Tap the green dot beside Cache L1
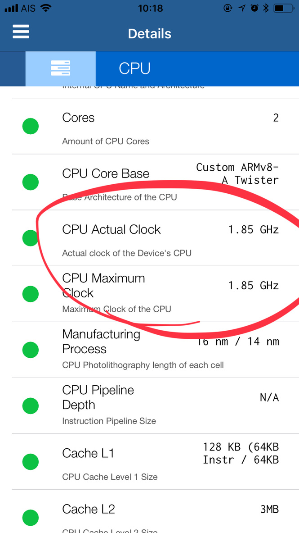The width and height of the screenshot is (299, 533). (x=31, y=462)
